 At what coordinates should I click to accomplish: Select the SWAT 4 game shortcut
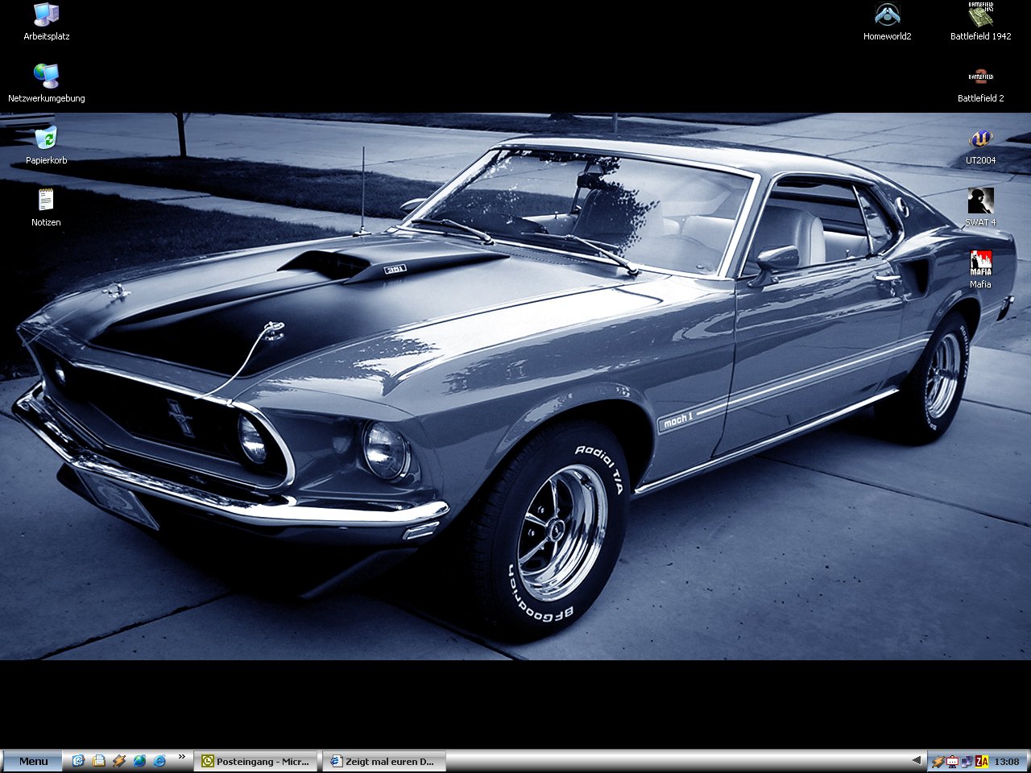[980, 201]
